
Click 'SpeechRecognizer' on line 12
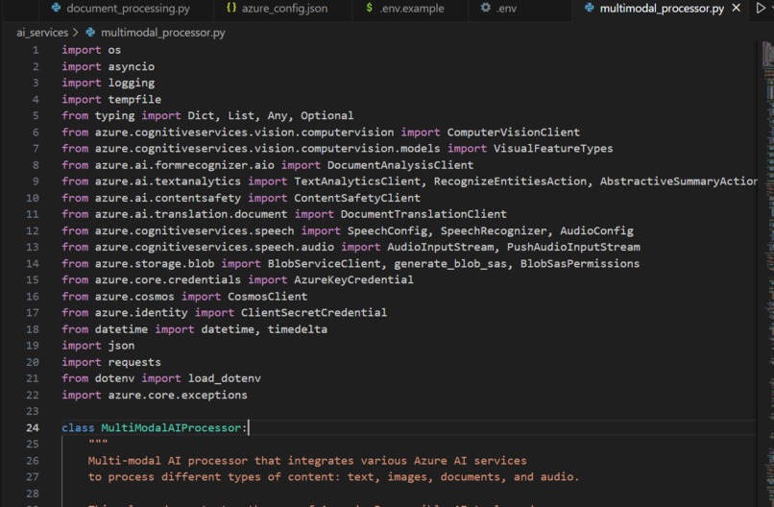coord(494,230)
